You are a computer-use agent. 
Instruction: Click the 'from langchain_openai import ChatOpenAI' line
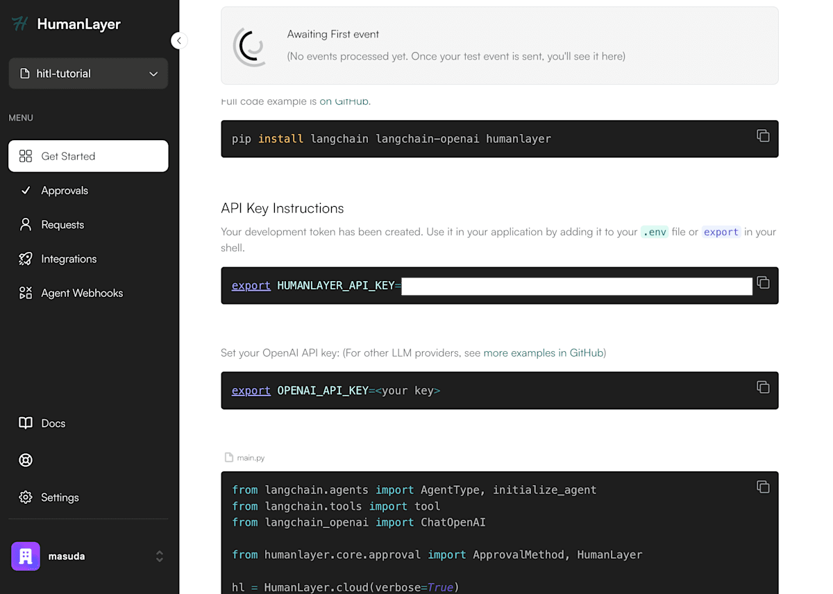(359, 523)
